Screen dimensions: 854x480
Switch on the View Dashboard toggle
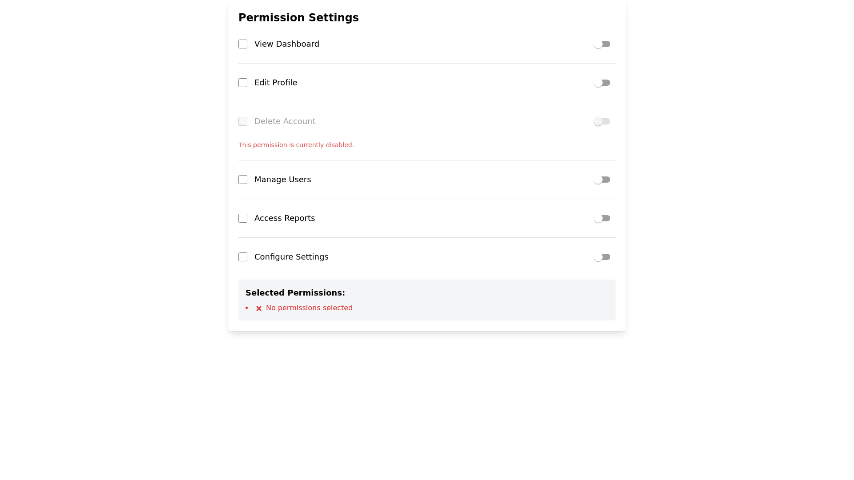(x=602, y=44)
